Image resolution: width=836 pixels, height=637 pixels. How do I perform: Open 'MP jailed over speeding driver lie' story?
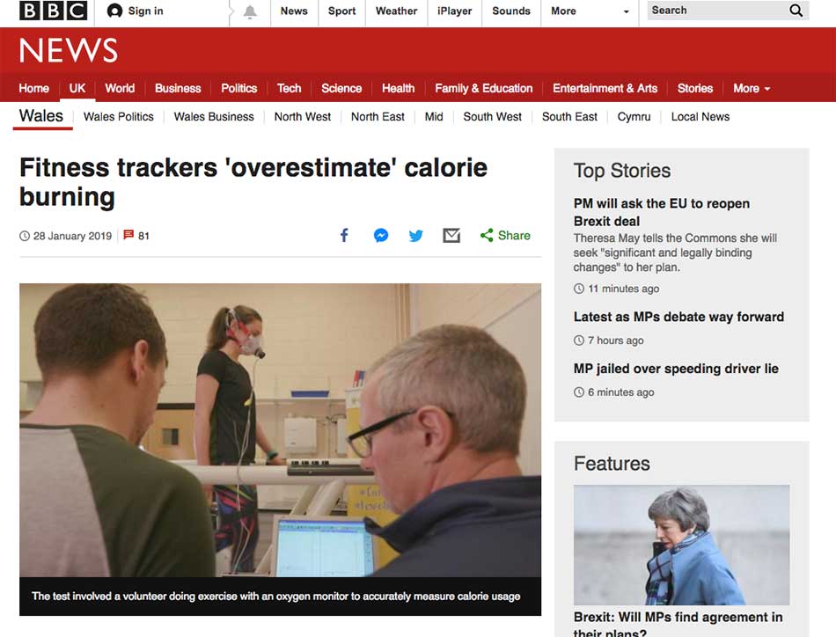pos(676,369)
